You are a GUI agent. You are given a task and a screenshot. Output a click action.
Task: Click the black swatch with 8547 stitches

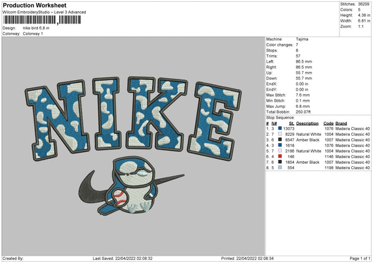click(x=280, y=140)
